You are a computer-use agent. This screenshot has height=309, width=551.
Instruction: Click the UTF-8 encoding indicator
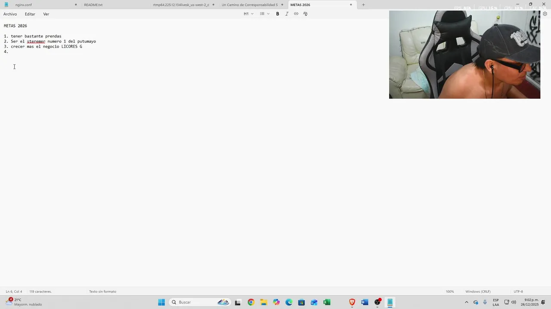(518, 291)
